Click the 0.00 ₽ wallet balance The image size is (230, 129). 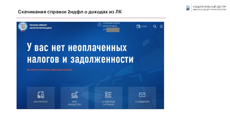[144, 26]
